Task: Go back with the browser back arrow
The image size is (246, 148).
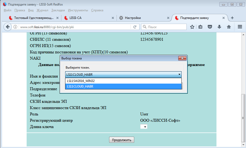Action: [8, 27]
